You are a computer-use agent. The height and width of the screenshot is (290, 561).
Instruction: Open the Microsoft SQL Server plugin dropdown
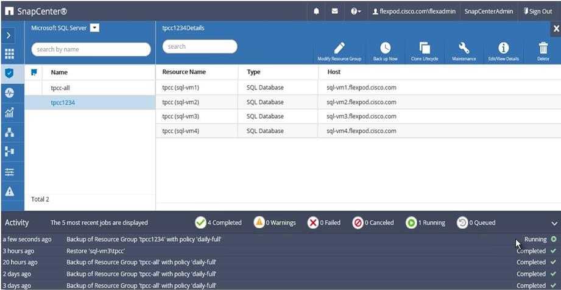click(94, 28)
